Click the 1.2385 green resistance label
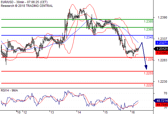 [148, 21]
